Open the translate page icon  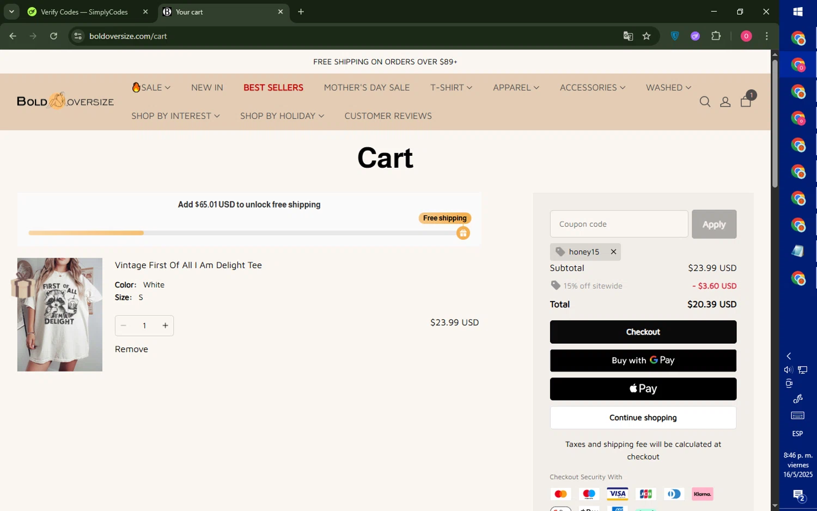[x=628, y=36]
